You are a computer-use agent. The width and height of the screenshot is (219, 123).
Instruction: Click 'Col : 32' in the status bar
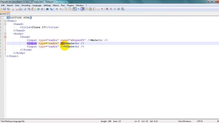145,121
